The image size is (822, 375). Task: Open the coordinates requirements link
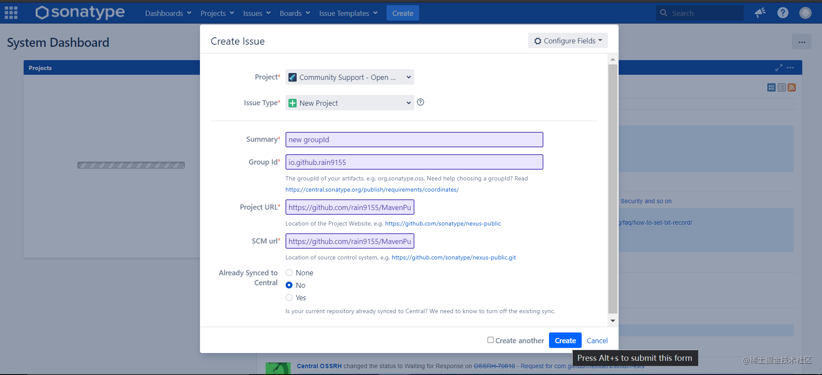[372, 189]
